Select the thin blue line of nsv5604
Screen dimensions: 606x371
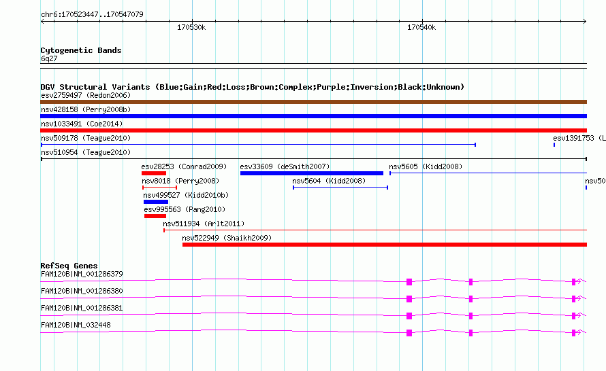[x=340, y=188]
